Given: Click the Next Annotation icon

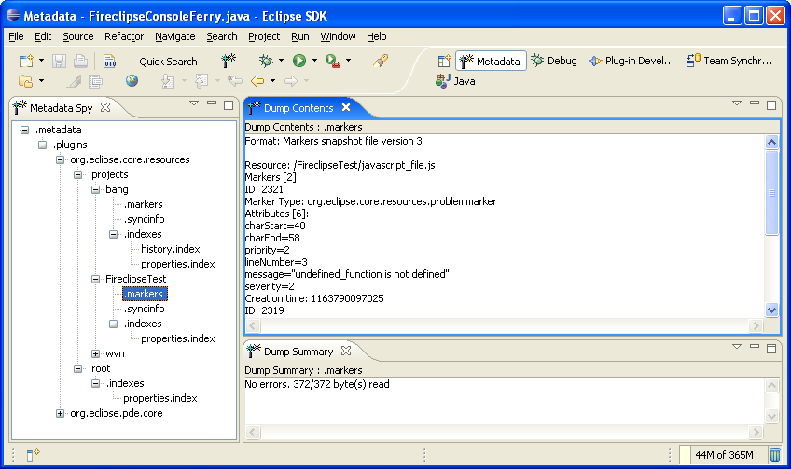Looking at the screenshot, I should tap(168, 81).
